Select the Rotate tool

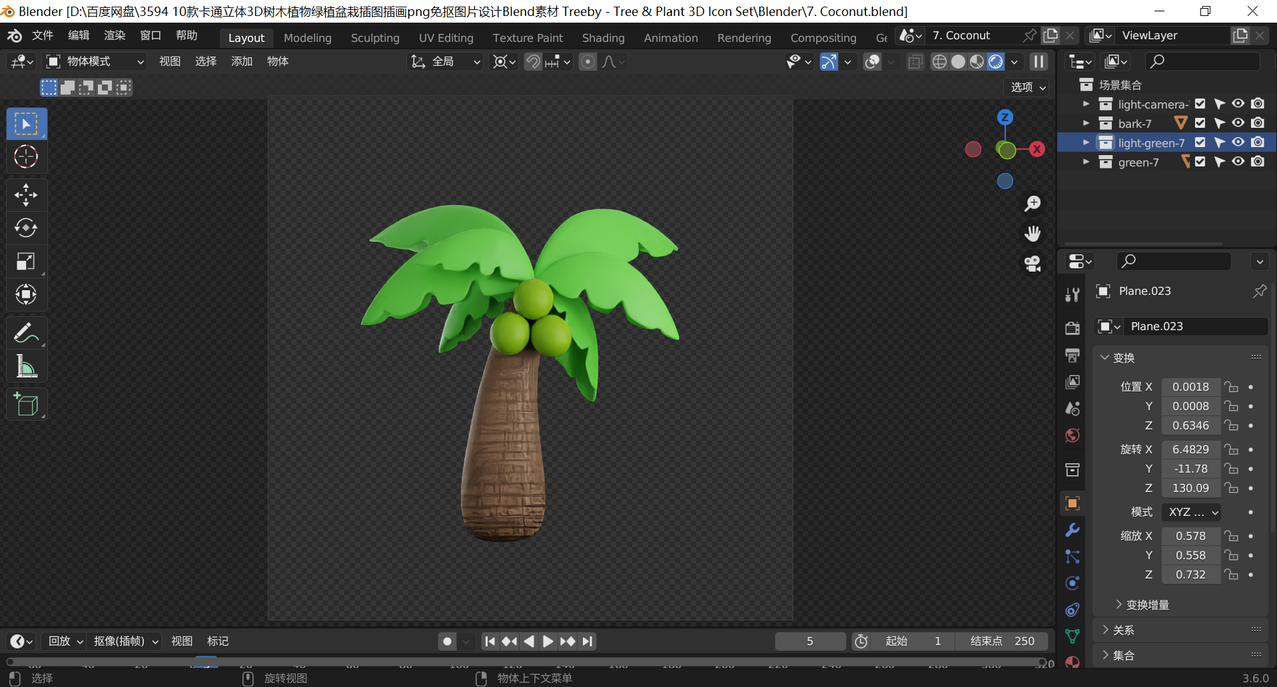coord(26,228)
